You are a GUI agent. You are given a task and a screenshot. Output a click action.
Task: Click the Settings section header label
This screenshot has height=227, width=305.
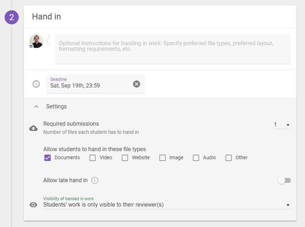tap(57, 107)
